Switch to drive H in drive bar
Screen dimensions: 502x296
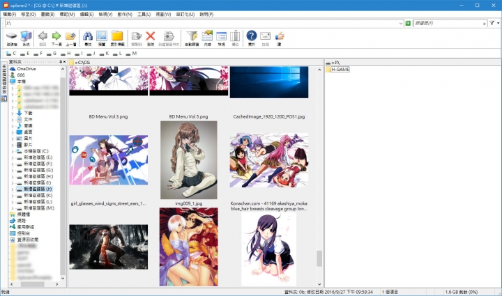click(66, 54)
